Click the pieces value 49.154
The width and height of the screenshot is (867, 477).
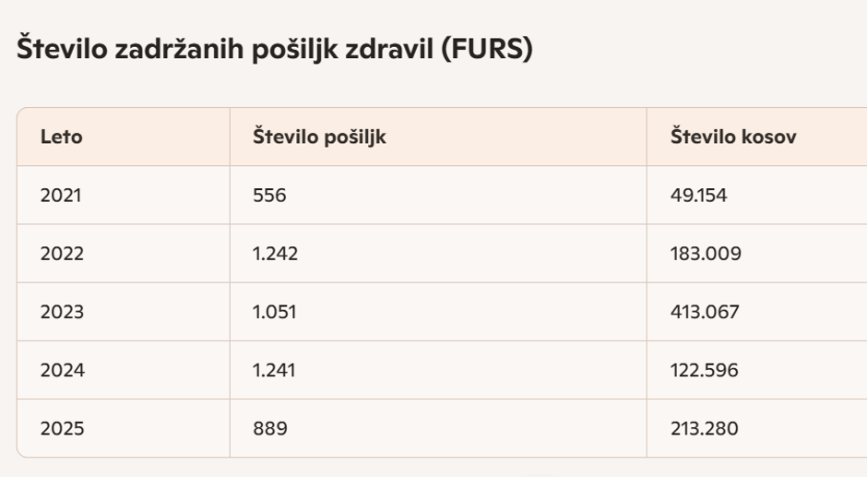pos(698,196)
